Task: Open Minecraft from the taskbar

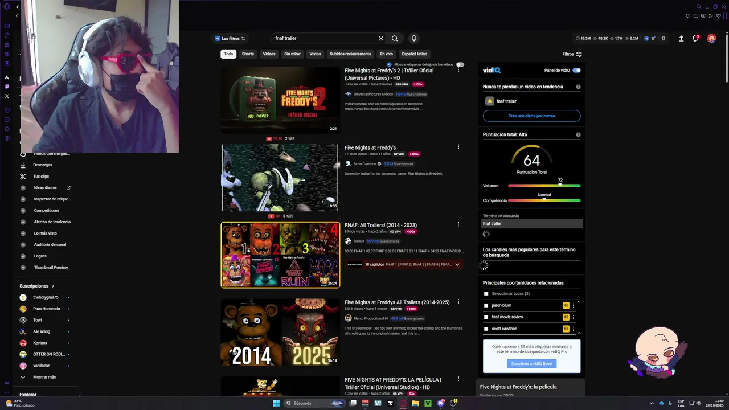Action: (x=428, y=403)
